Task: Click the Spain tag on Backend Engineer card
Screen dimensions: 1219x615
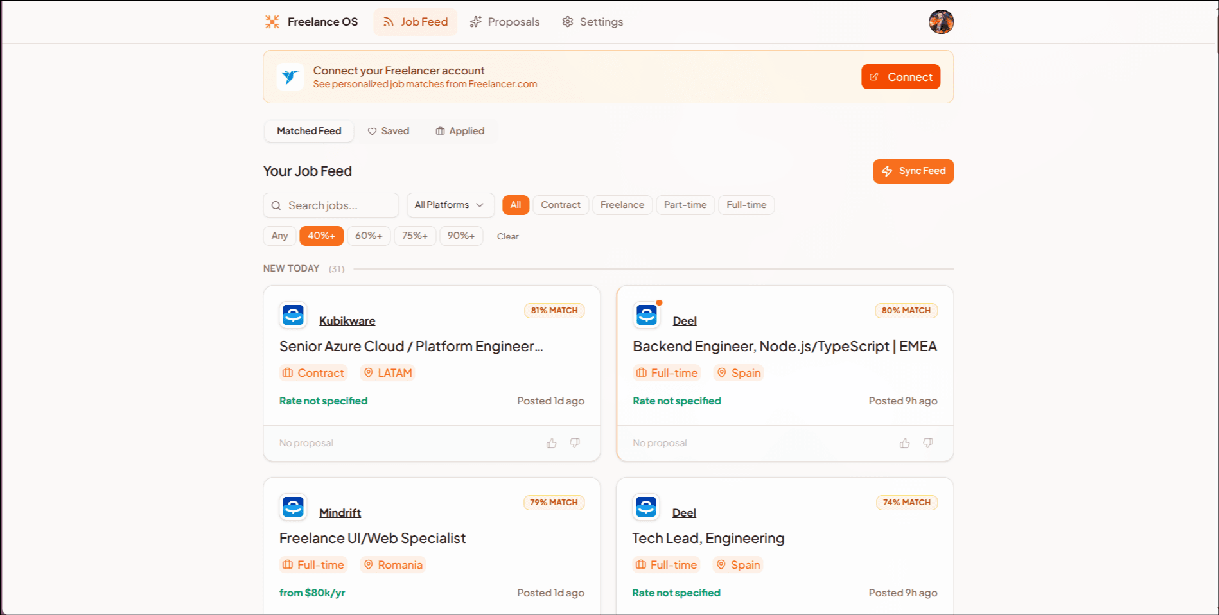Action: (x=739, y=373)
